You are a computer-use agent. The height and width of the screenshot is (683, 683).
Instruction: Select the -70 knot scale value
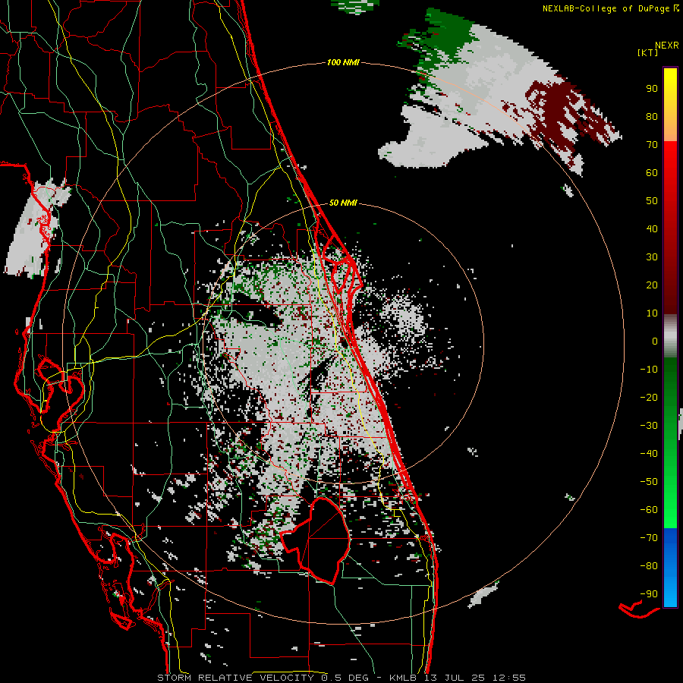click(x=649, y=538)
